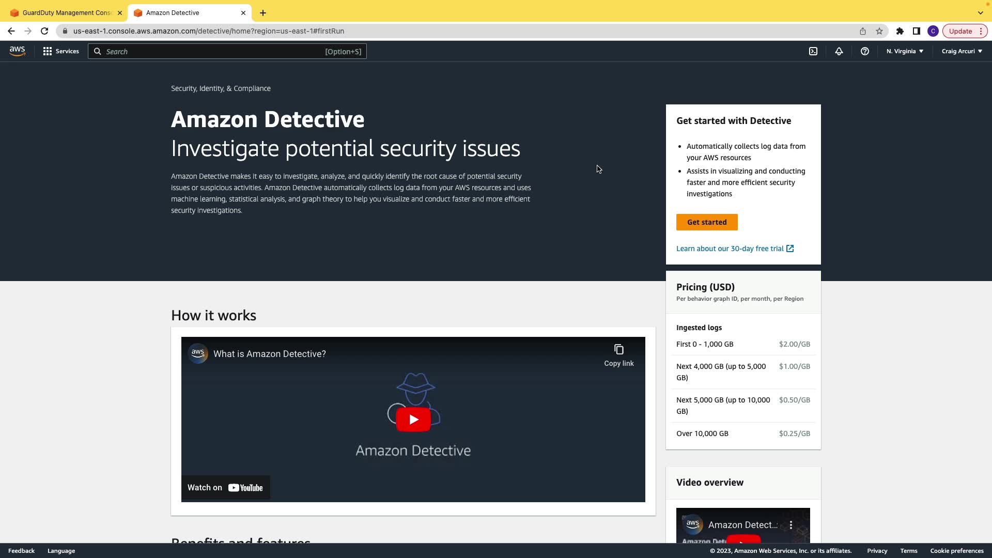Screen dimensions: 992x558
Task: Click the AWS logo home icon
Action: coord(17,51)
